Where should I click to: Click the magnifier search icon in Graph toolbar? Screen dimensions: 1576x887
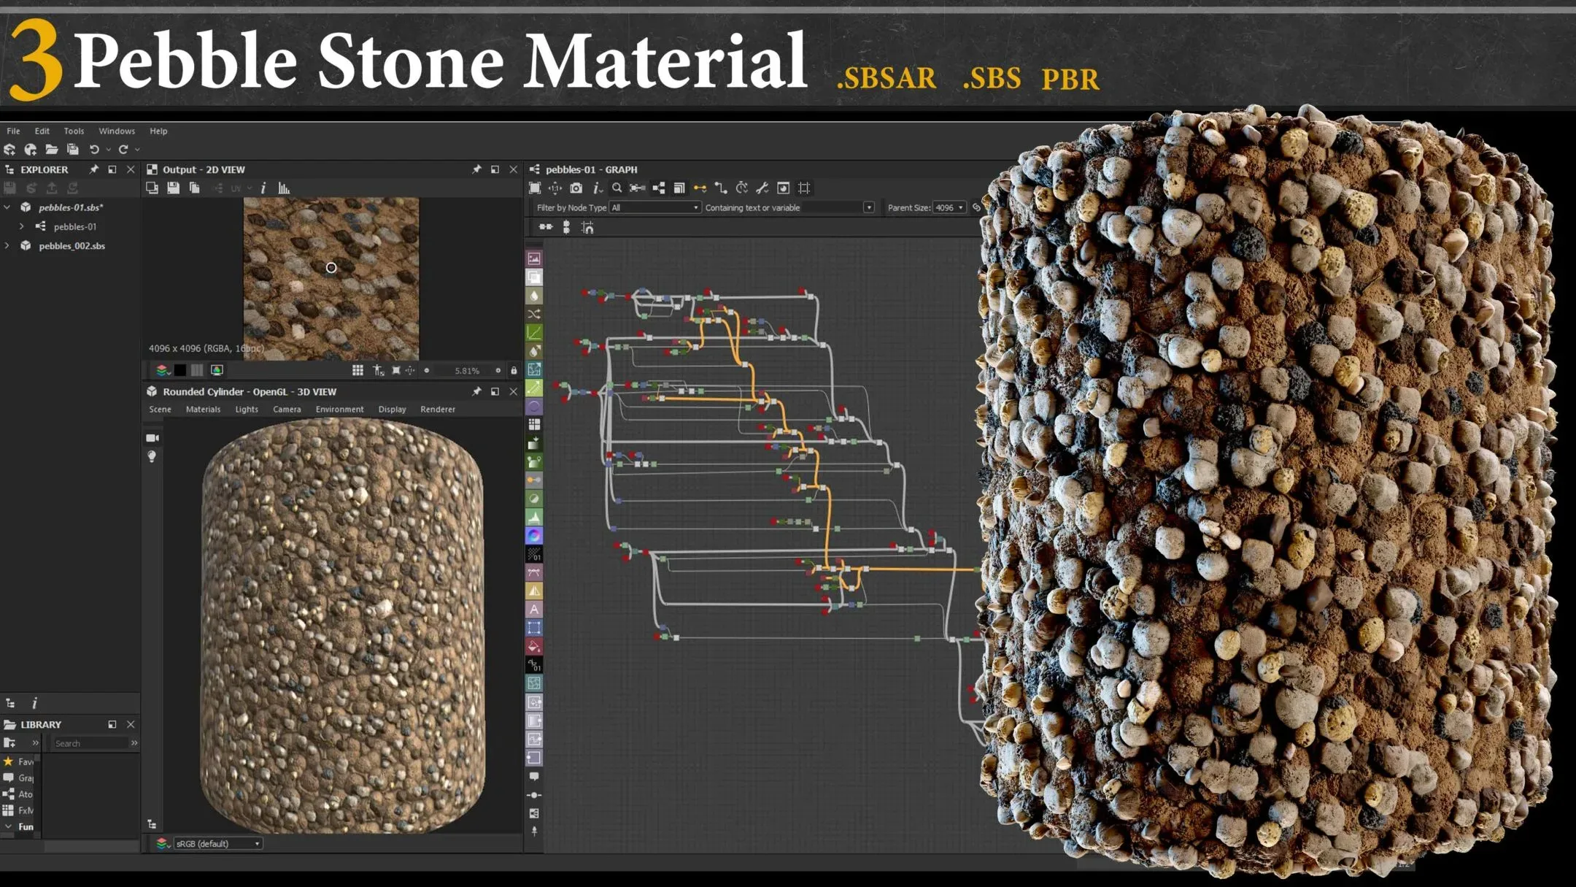coord(617,188)
